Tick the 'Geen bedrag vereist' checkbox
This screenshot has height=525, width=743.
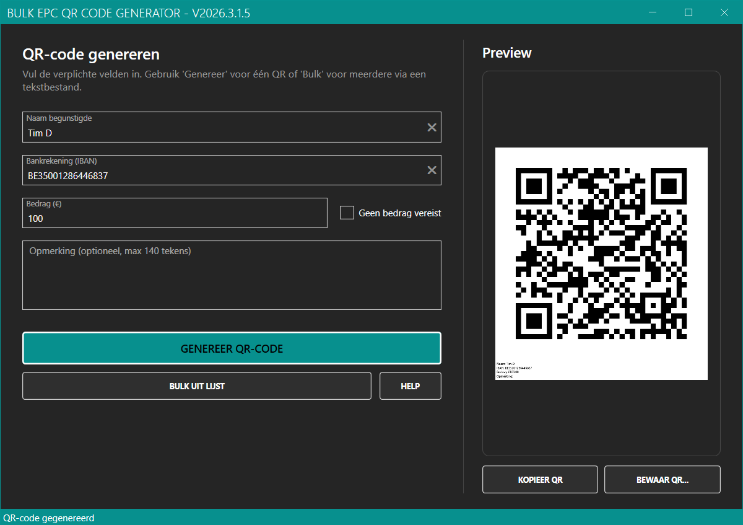[347, 213]
